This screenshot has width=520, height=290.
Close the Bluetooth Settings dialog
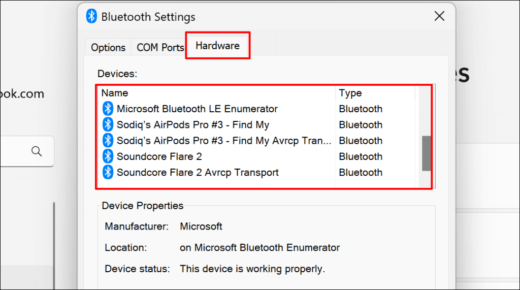pyautogui.click(x=440, y=16)
